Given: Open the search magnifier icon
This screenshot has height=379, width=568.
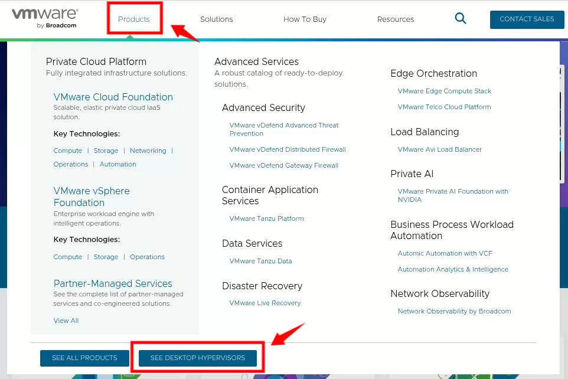Looking at the screenshot, I should [x=461, y=18].
